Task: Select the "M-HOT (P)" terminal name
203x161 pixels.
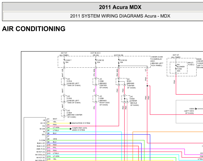Action: click(x=41, y=158)
